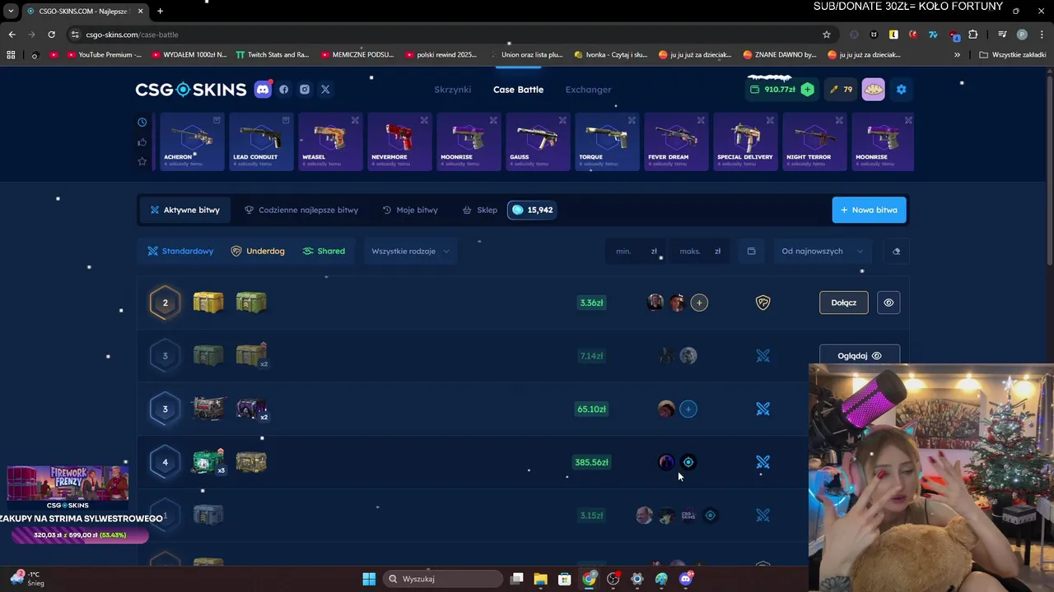Image resolution: width=1054 pixels, height=592 pixels.
Task: Open the yellow case in the first battle
Action: (208, 303)
